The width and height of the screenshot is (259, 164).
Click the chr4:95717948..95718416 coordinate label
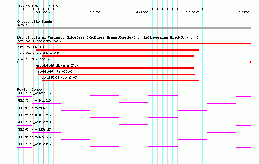[x=38, y=6]
